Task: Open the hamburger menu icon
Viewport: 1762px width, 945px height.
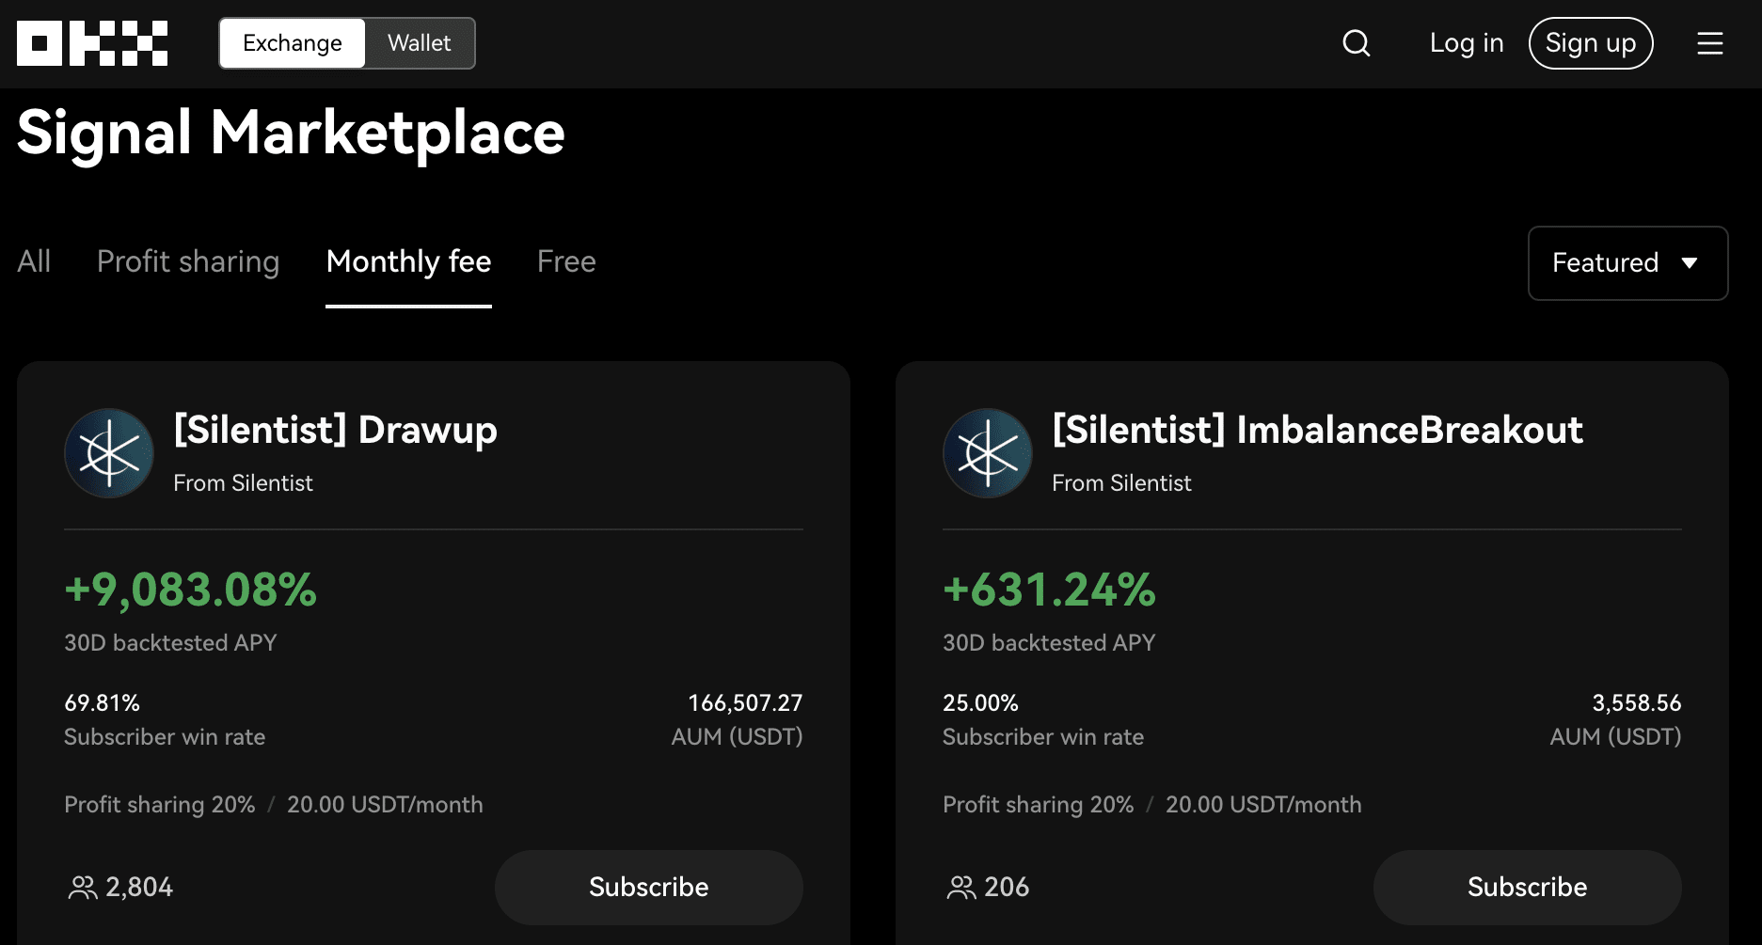Action: click(x=1709, y=43)
